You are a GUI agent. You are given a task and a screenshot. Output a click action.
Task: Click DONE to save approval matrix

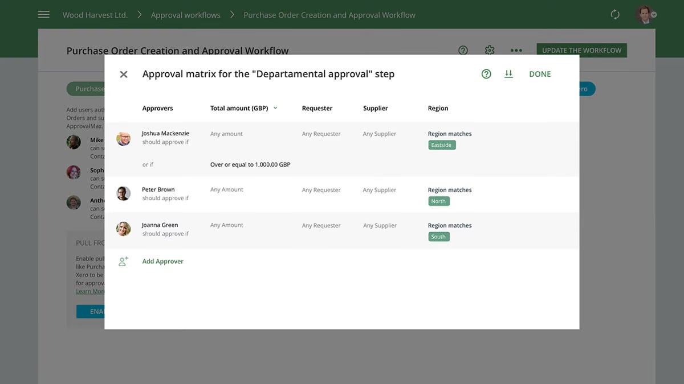[x=540, y=74]
